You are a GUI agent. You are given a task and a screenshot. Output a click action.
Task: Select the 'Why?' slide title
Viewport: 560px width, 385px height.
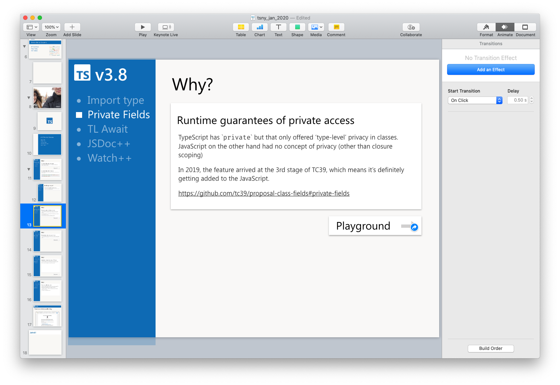click(x=192, y=85)
